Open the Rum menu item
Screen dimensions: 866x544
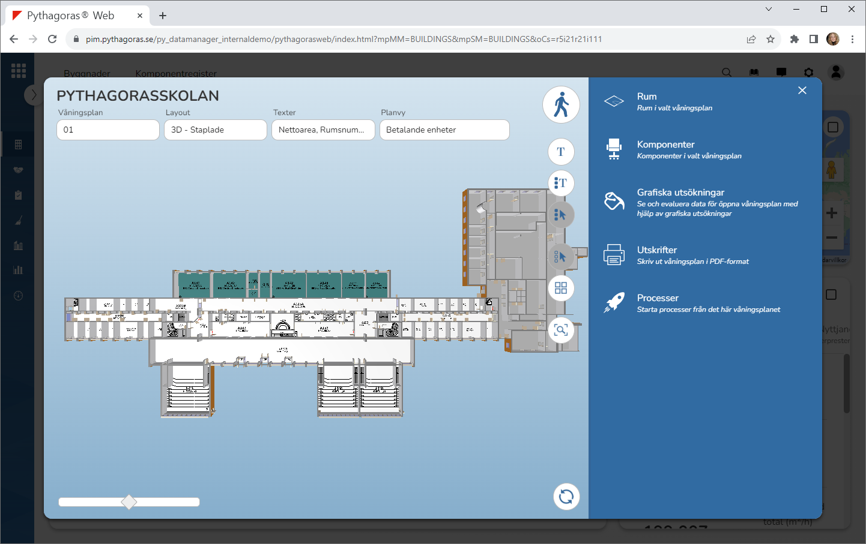(x=647, y=97)
